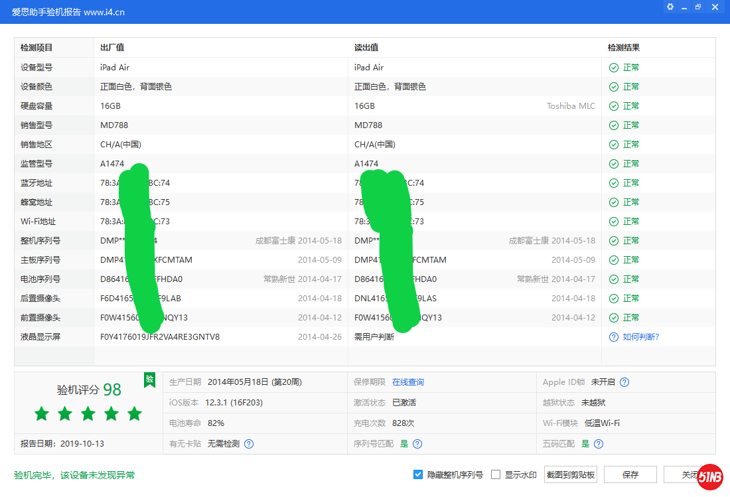Open 在线查询 warranty link
The height and width of the screenshot is (497, 730).
pyautogui.click(x=407, y=382)
